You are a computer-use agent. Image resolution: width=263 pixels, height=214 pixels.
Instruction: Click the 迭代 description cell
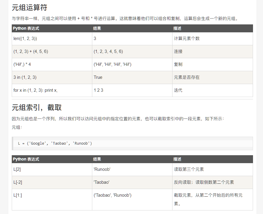point(178,90)
